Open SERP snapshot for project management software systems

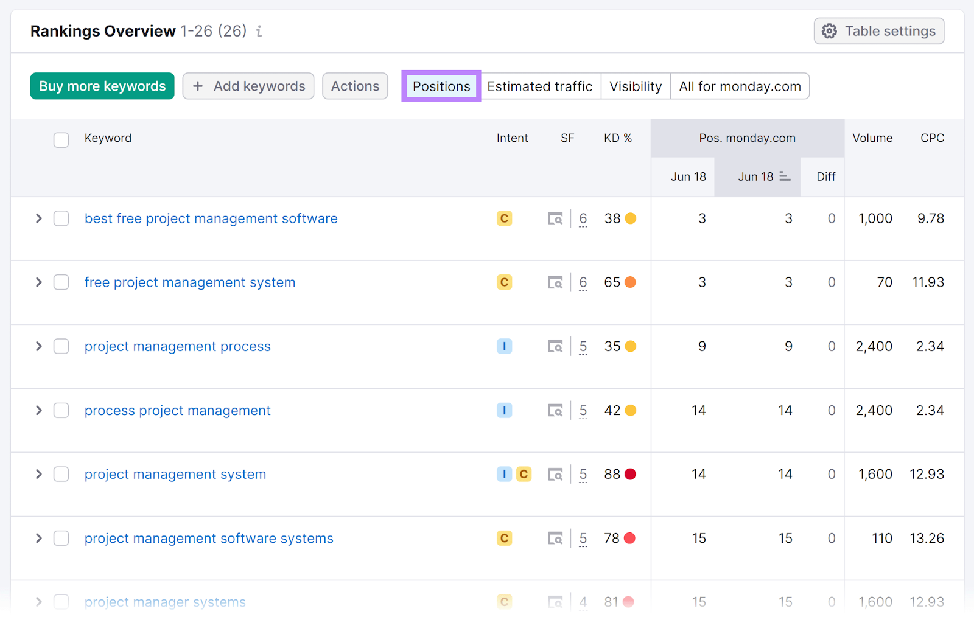coord(555,538)
